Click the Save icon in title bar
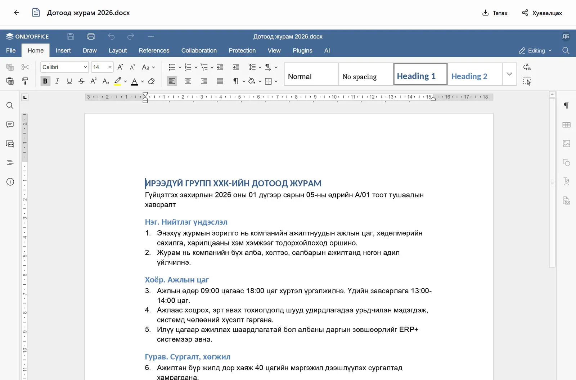This screenshot has width=576, height=380. [71, 36]
